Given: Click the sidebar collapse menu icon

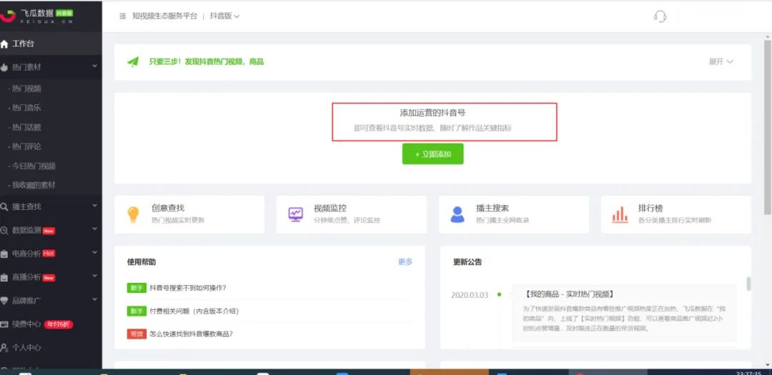Looking at the screenshot, I should [122, 16].
